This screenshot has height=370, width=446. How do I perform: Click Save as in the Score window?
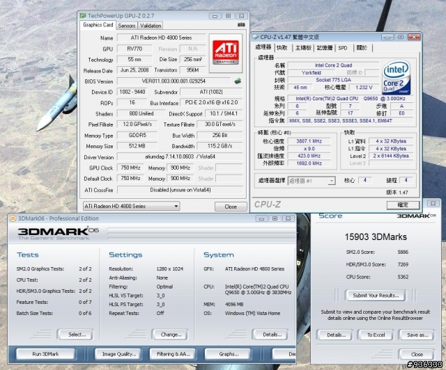[x=417, y=335]
